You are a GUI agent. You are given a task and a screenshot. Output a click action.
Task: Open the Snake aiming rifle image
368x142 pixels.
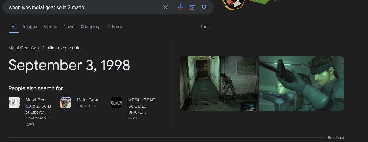pos(302,83)
